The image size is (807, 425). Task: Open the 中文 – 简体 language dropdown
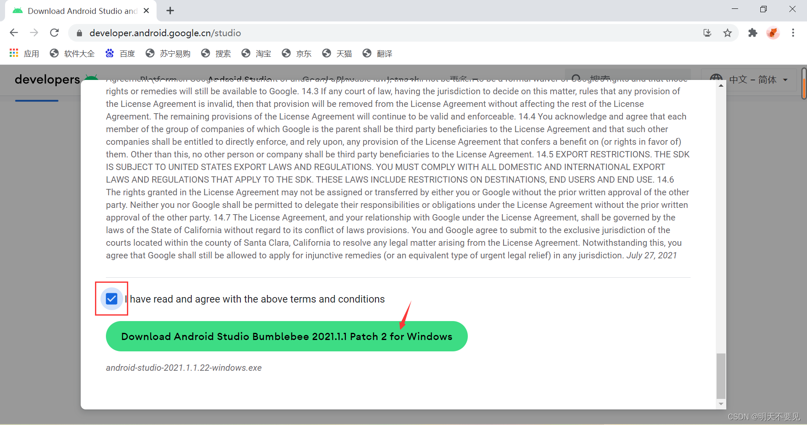click(x=749, y=80)
